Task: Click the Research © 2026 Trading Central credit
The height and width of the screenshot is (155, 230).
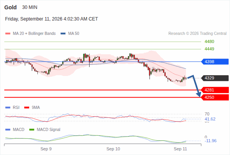Action: (197, 34)
